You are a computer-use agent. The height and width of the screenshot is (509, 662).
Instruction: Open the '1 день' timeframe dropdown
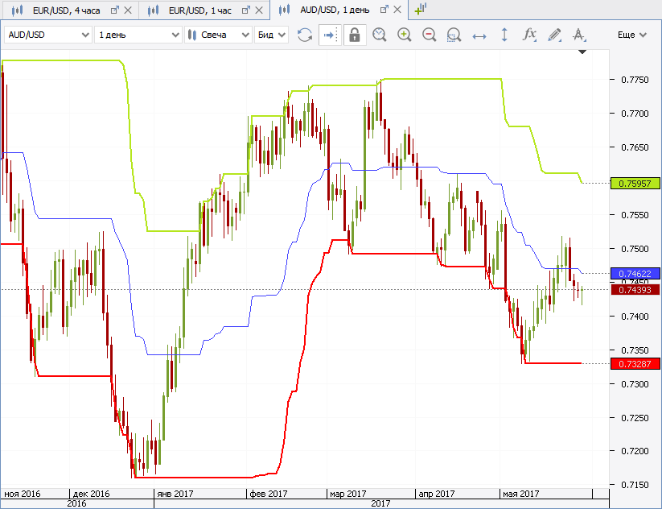point(138,35)
